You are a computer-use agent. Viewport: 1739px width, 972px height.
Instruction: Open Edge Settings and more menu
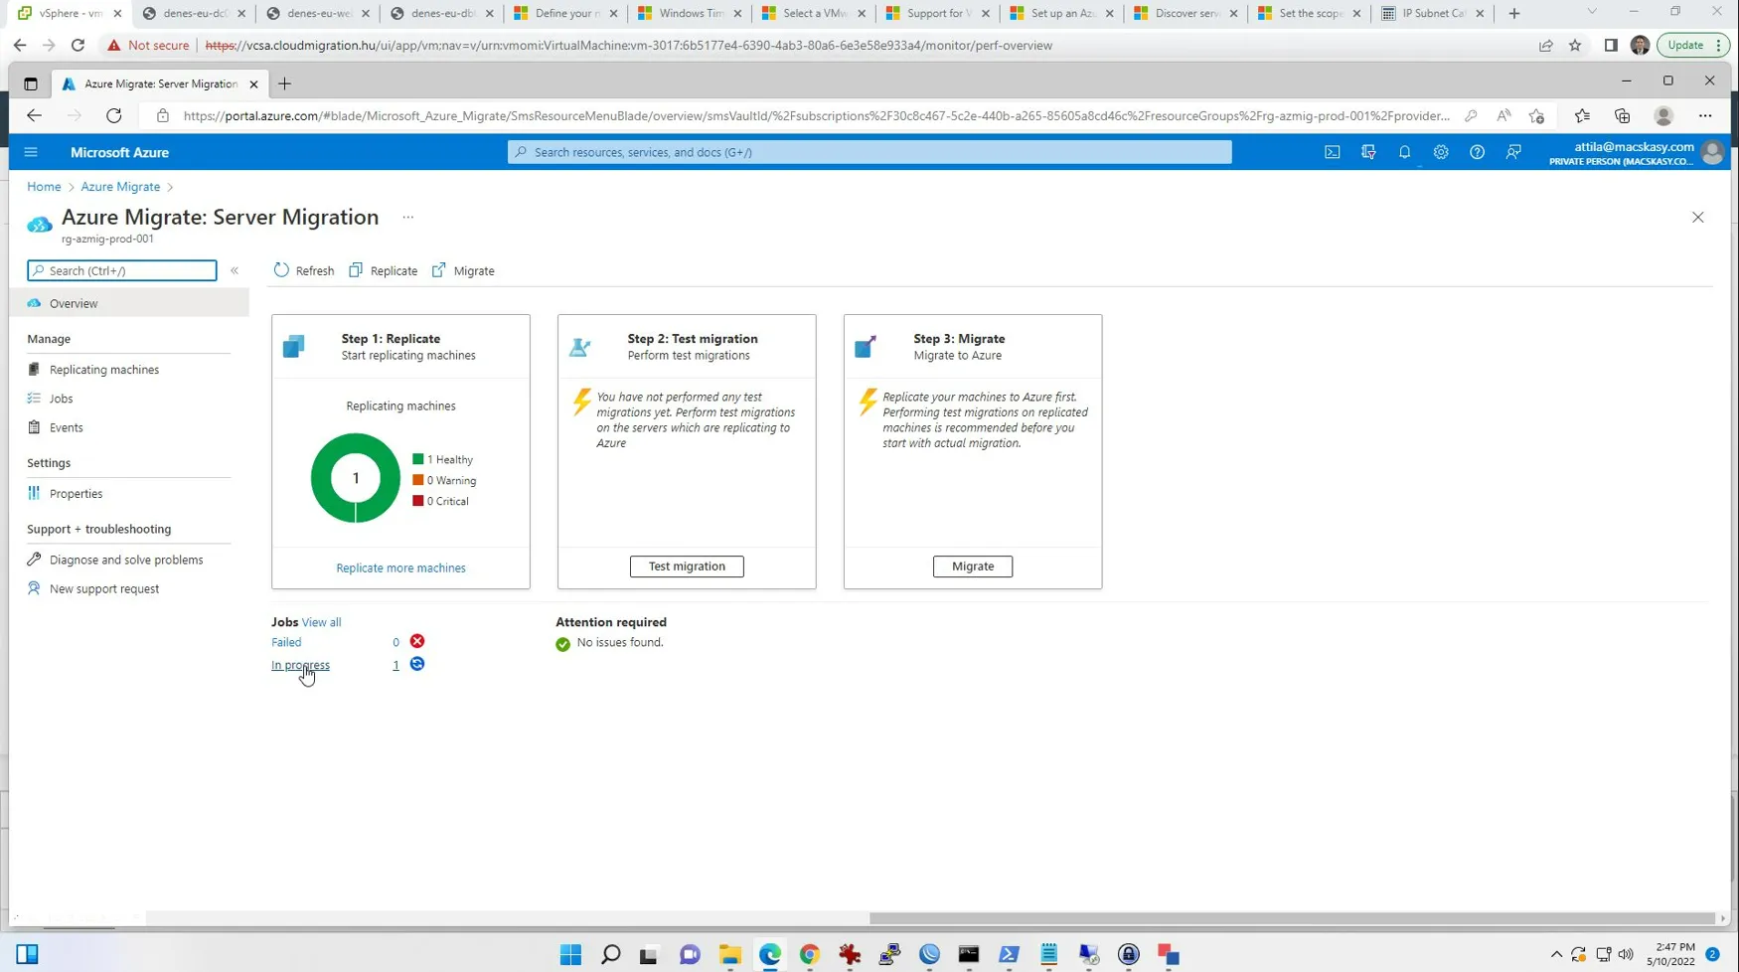tap(1705, 116)
